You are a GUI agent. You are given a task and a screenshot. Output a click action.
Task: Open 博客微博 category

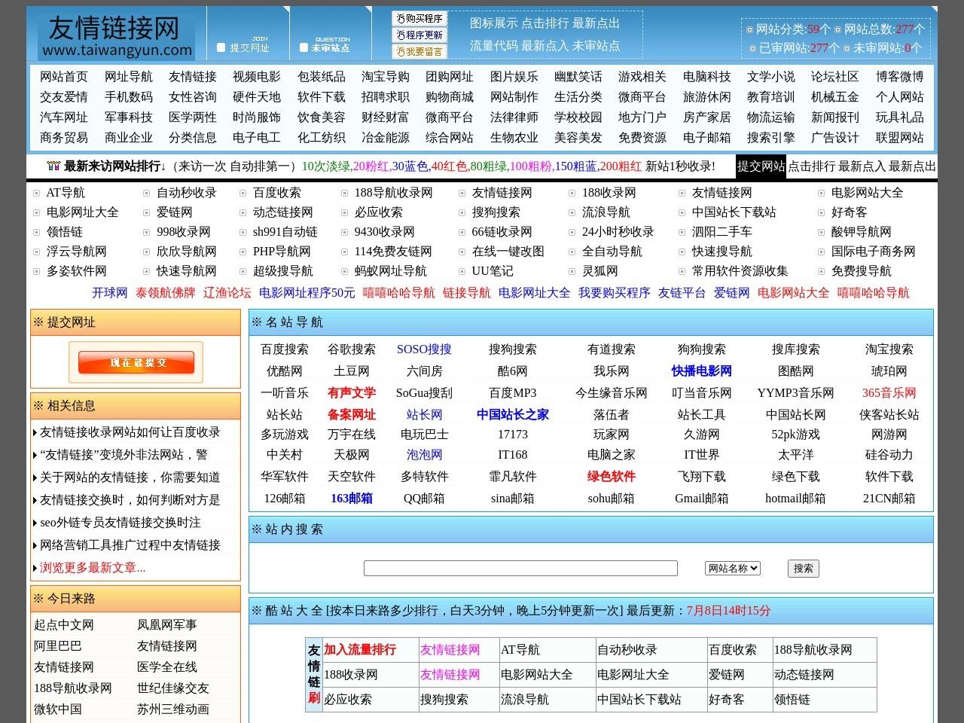[900, 77]
